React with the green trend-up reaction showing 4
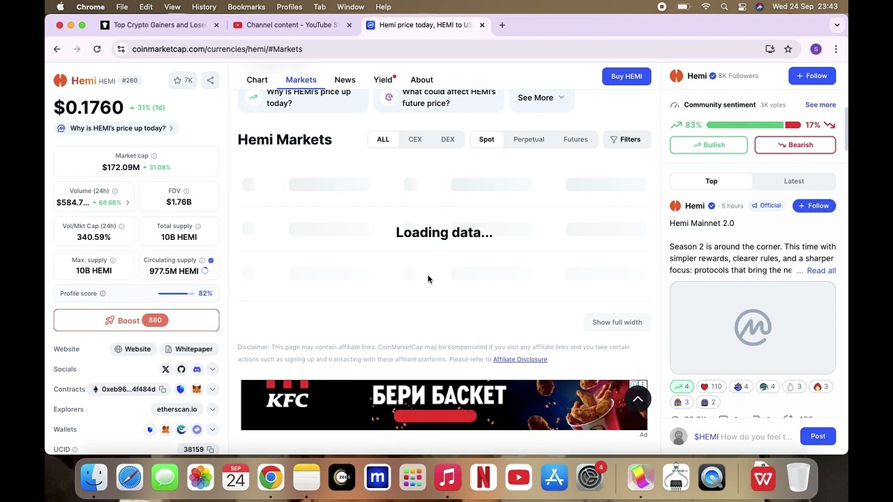This screenshot has width=893, height=502. 682,387
